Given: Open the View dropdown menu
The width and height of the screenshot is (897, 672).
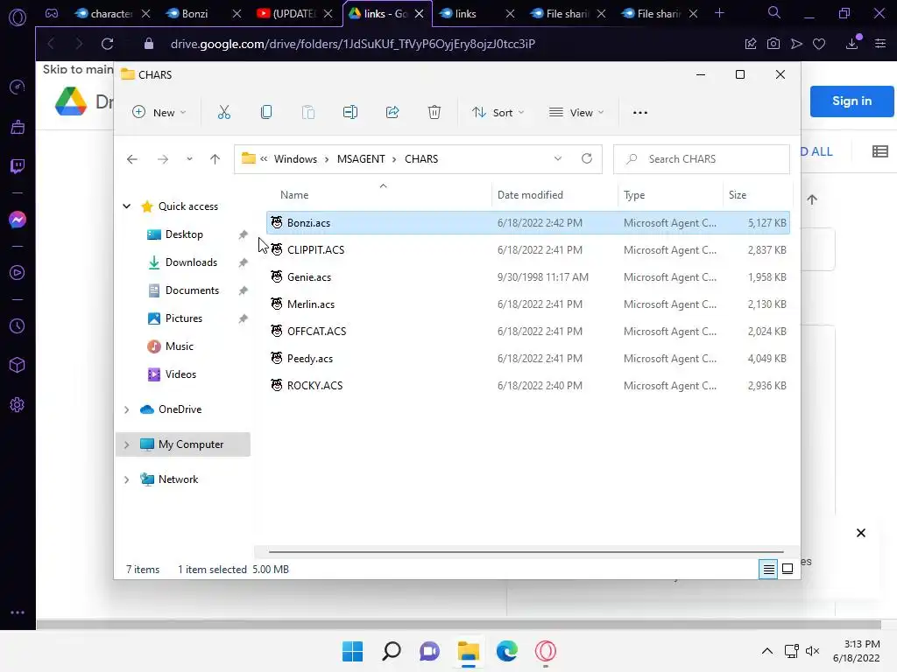Looking at the screenshot, I should (x=576, y=113).
